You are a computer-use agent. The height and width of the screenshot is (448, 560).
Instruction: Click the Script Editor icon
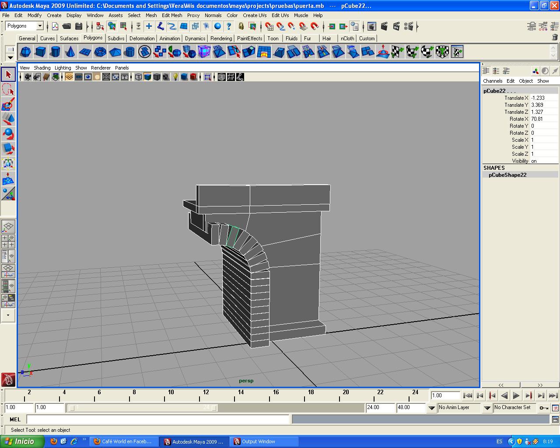click(555, 420)
